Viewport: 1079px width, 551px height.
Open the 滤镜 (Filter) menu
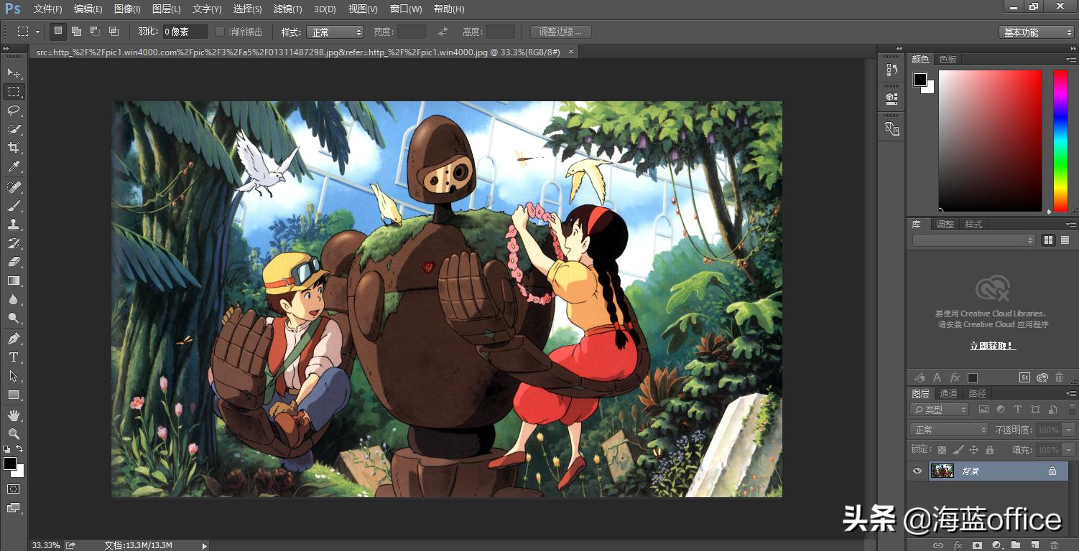[x=287, y=9]
